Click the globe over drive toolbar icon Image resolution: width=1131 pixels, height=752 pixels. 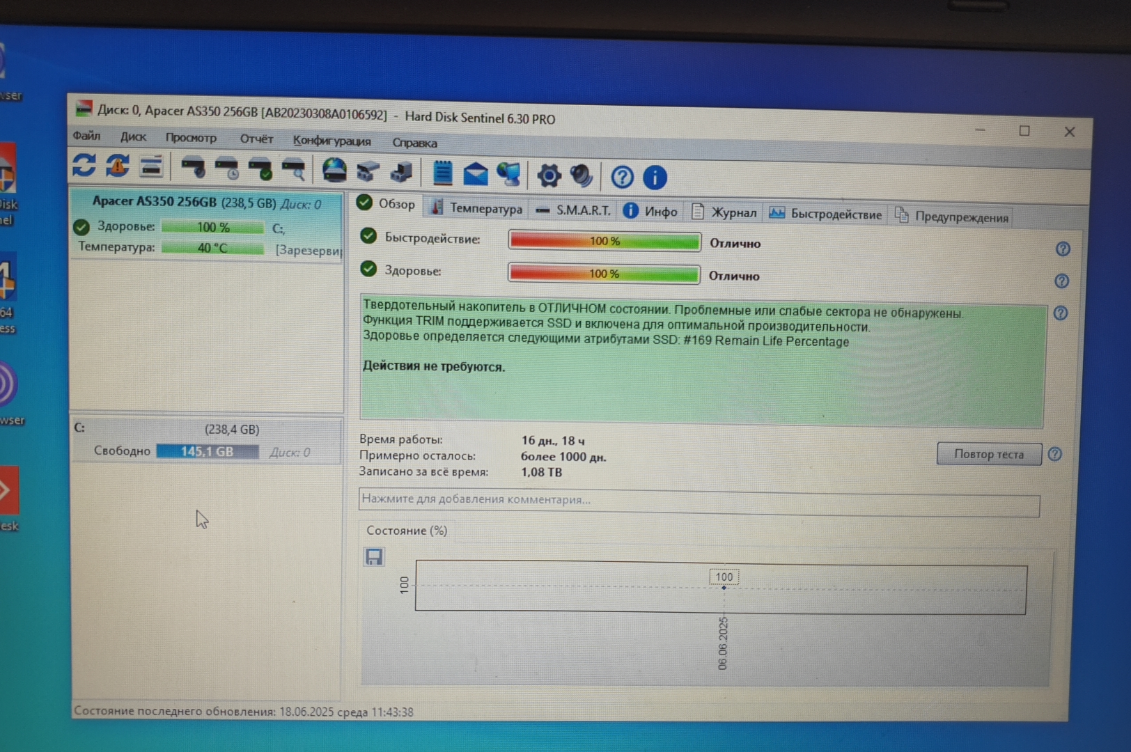coord(334,171)
